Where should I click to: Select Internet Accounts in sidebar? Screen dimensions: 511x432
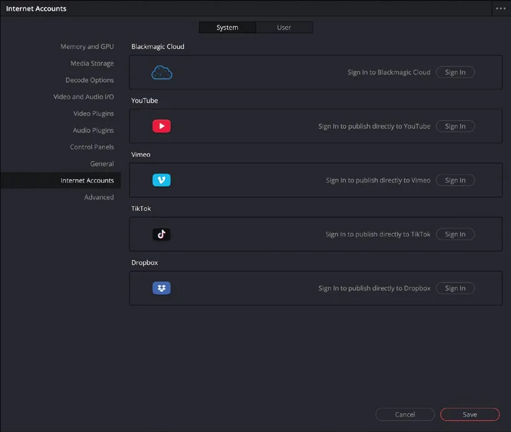click(61, 181)
